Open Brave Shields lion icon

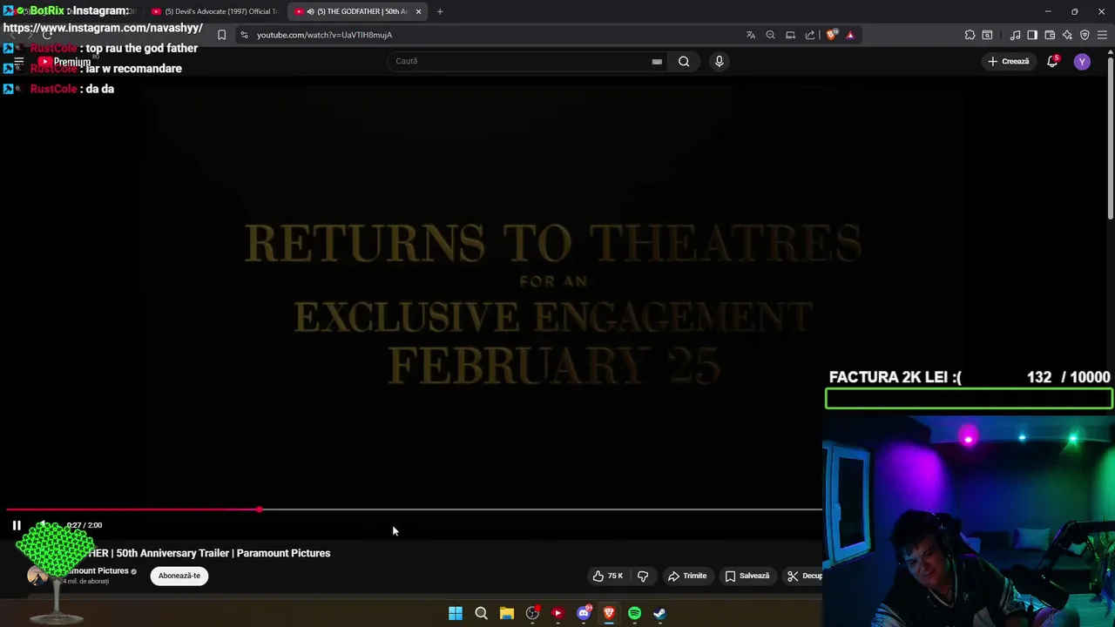click(x=832, y=35)
